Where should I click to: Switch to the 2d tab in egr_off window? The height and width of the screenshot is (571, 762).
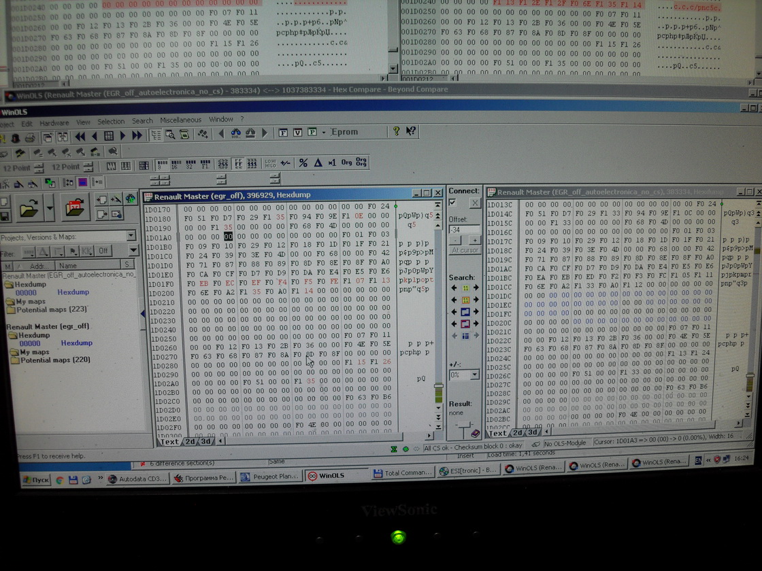tap(190, 441)
